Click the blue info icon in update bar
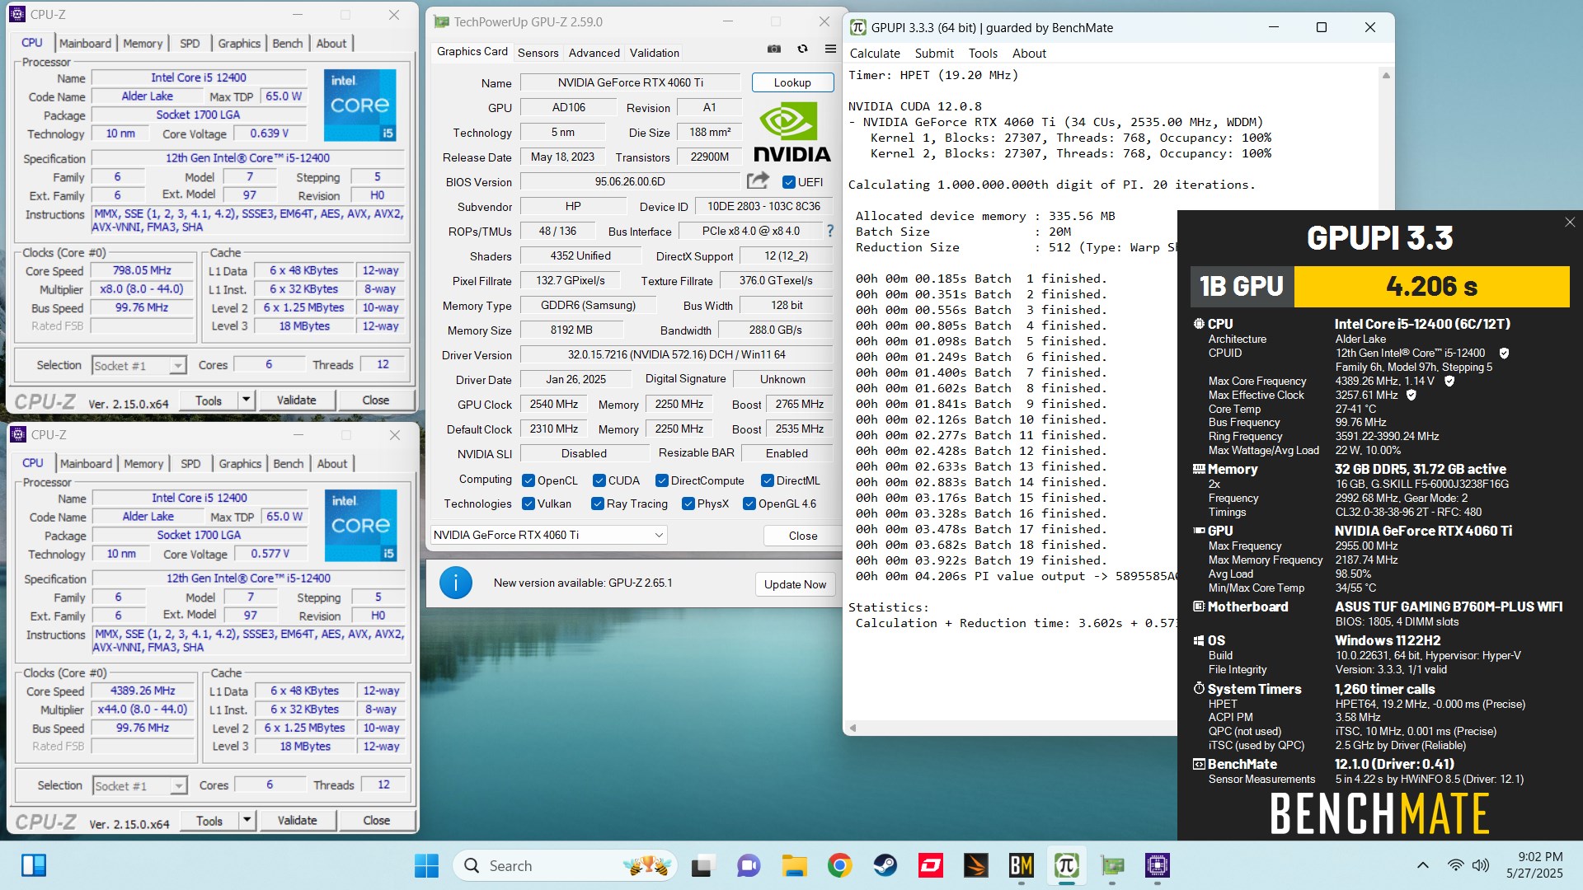The width and height of the screenshot is (1583, 890). tap(455, 583)
